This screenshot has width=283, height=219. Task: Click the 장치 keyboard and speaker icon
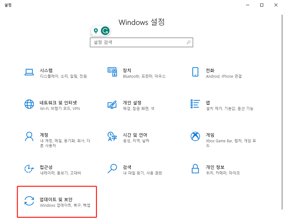point(112,72)
